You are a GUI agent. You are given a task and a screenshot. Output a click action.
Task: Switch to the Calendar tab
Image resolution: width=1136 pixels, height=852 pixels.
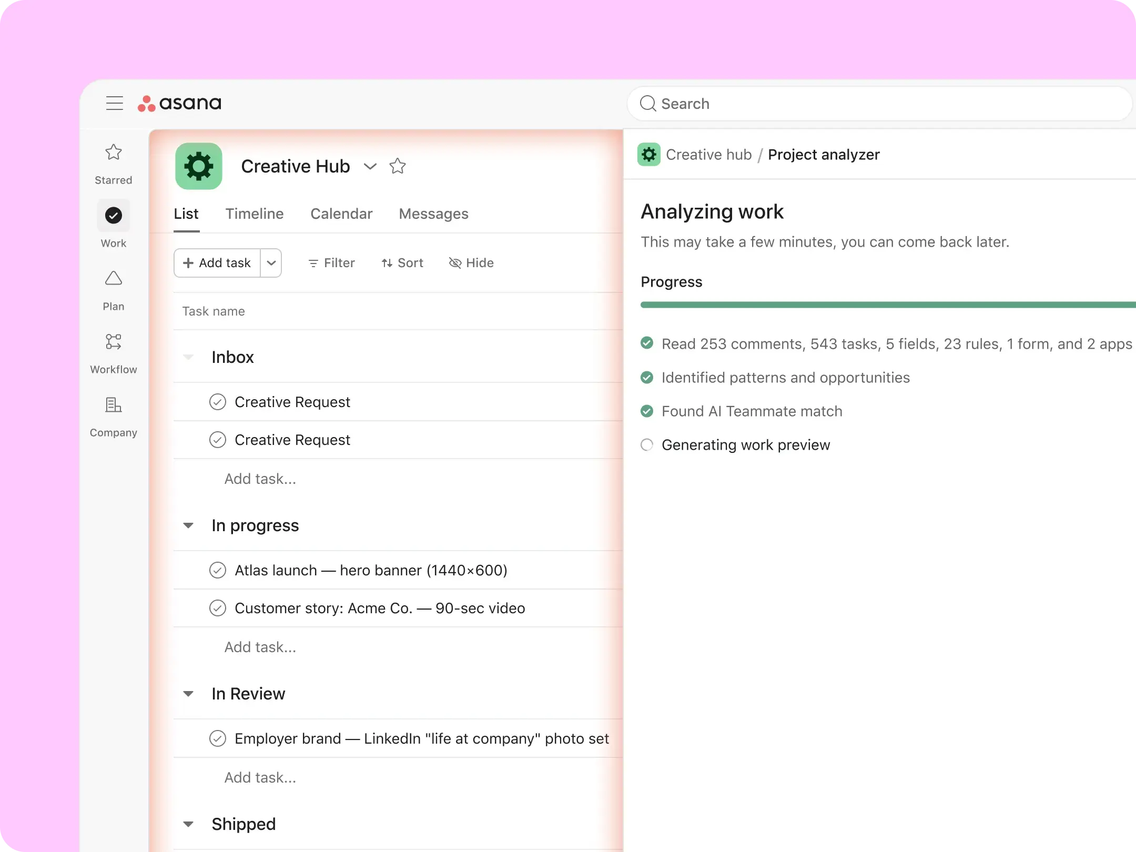coord(341,214)
